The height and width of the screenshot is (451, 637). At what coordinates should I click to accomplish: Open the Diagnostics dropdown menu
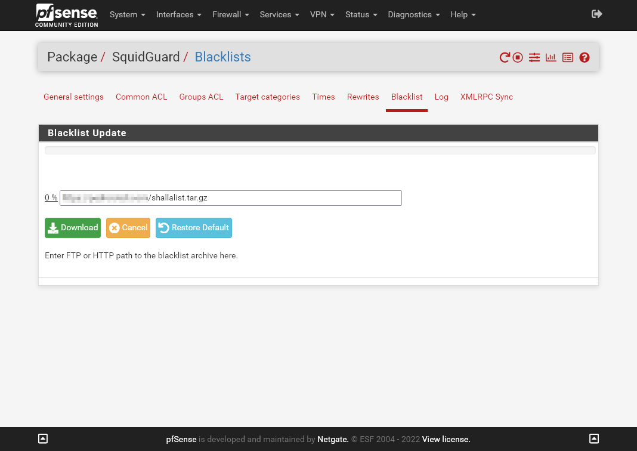413,14
